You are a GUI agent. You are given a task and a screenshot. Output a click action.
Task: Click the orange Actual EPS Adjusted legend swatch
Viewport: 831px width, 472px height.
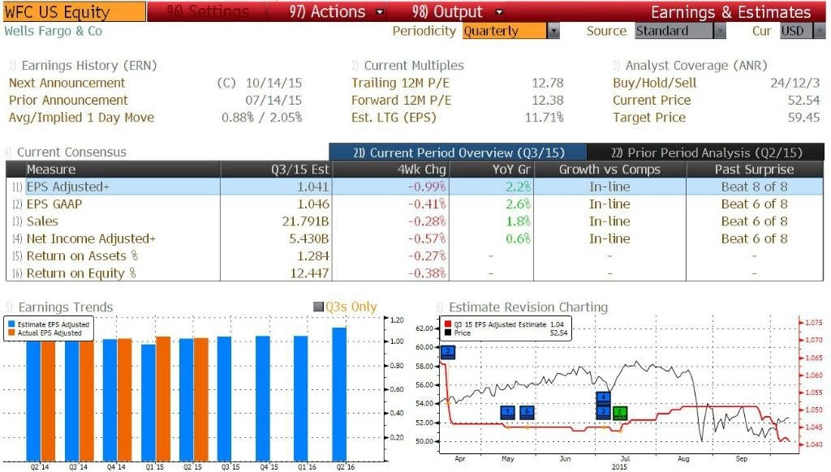[x=11, y=333]
